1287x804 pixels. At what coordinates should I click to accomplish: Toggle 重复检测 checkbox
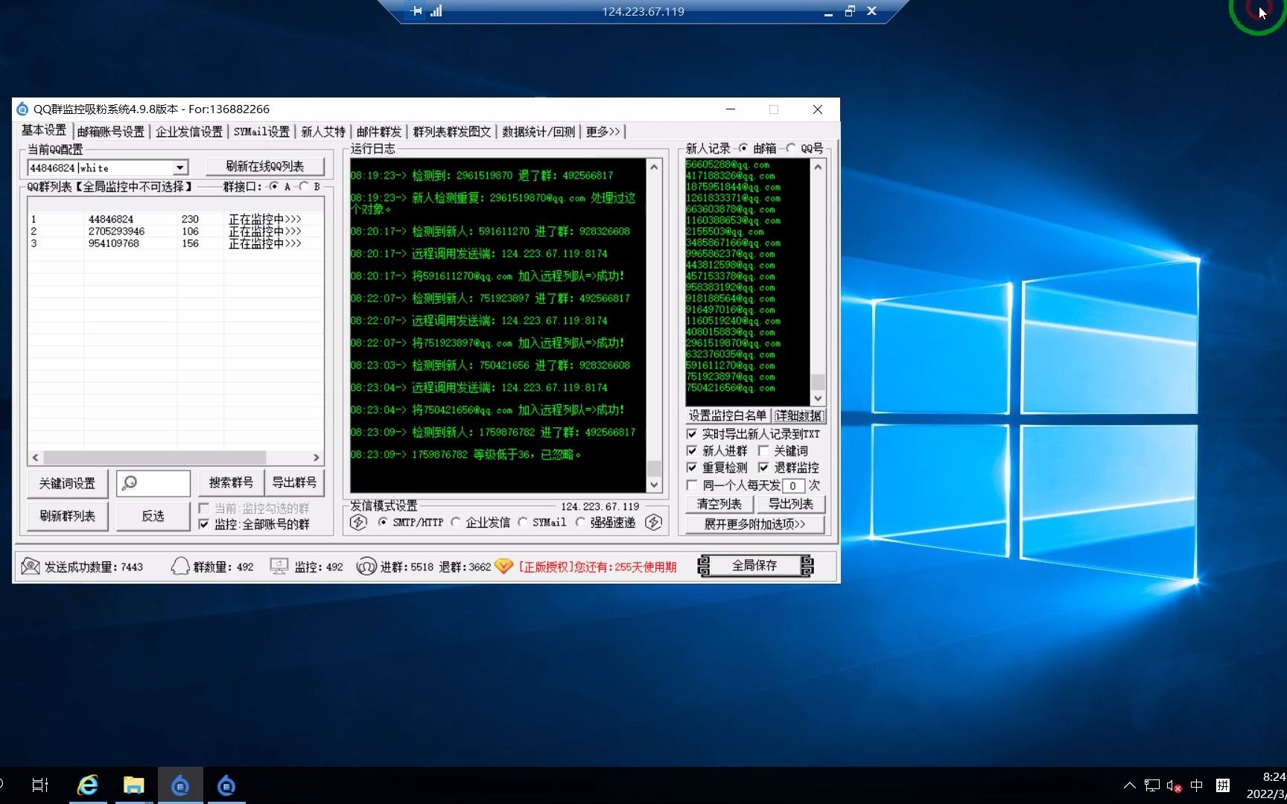coord(692,468)
